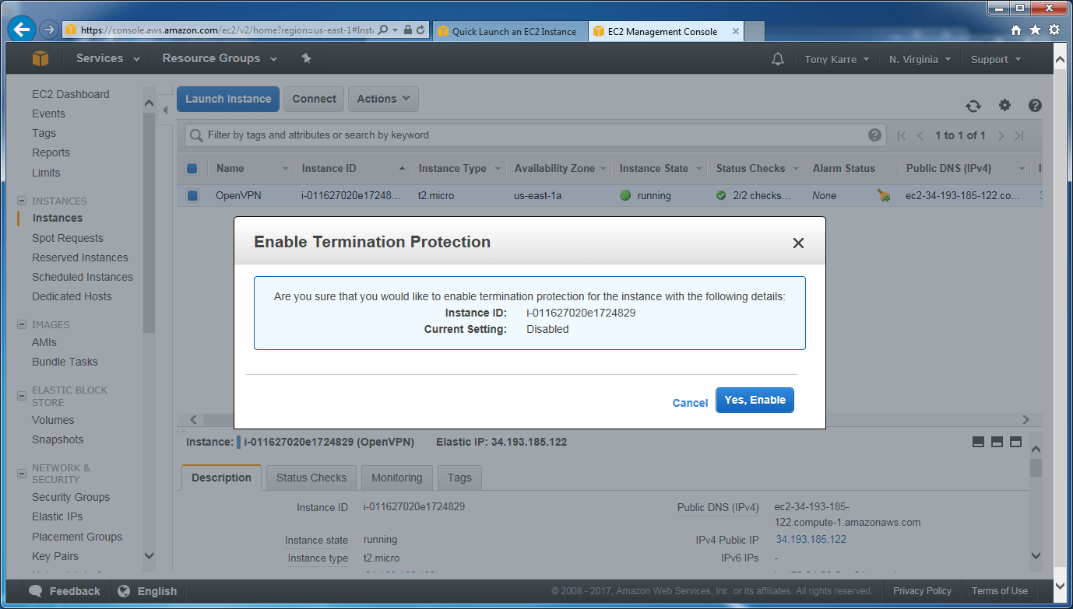The image size is (1073, 609).
Task: Open Volumes in the sidebar
Action: click(53, 420)
